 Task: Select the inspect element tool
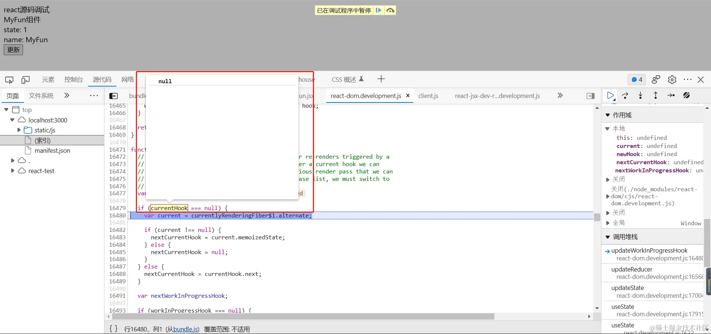click(9, 80)
